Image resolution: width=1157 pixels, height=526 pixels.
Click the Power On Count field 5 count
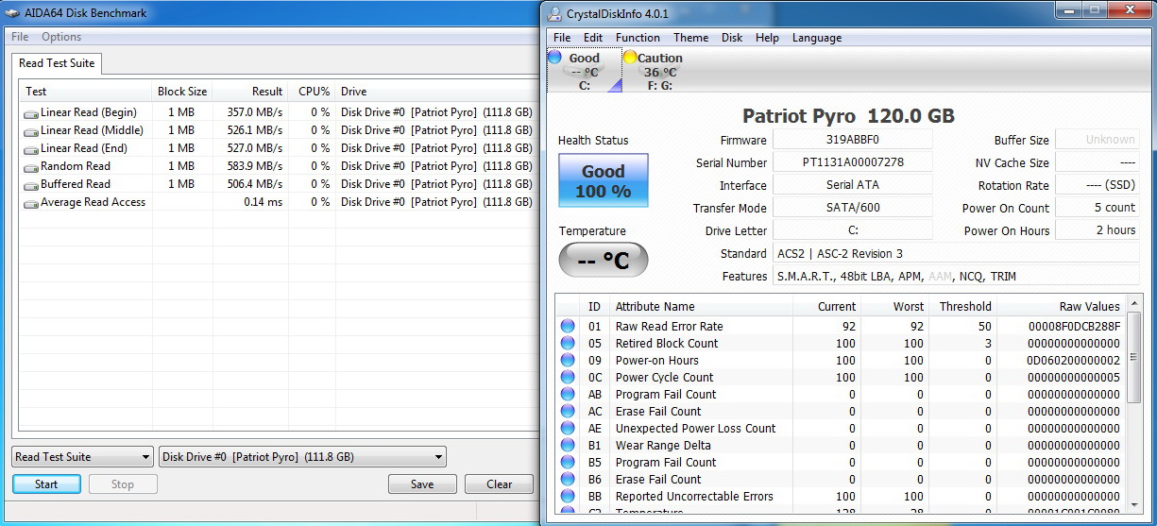pyautogui.click(x=1097, y=208)
